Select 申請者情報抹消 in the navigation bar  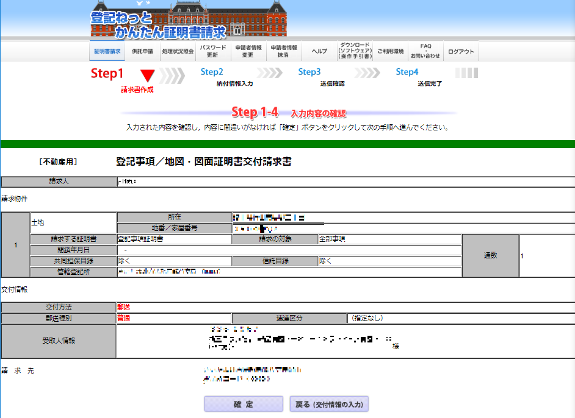pos(284,51)
